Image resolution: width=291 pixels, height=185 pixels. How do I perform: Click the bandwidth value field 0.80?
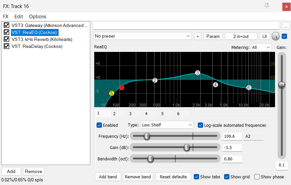tap(232, 159)
